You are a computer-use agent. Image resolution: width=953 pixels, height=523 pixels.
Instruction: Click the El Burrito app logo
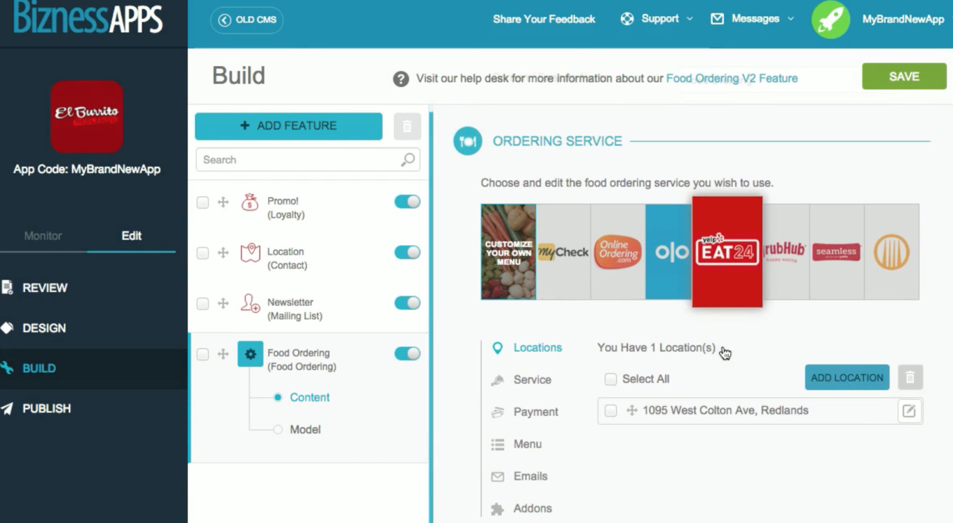point(87,117)
